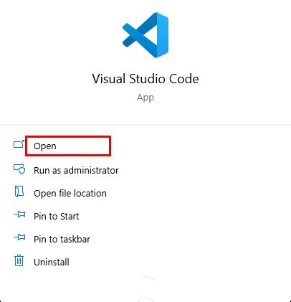Click the App label under the title
The image size is (291, 302).
pyautogui.click(x=145, y=98)
